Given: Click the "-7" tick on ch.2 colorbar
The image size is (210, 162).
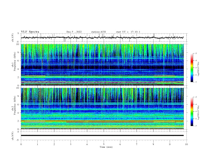Looking at the screenshot, I should coord(195,126).
